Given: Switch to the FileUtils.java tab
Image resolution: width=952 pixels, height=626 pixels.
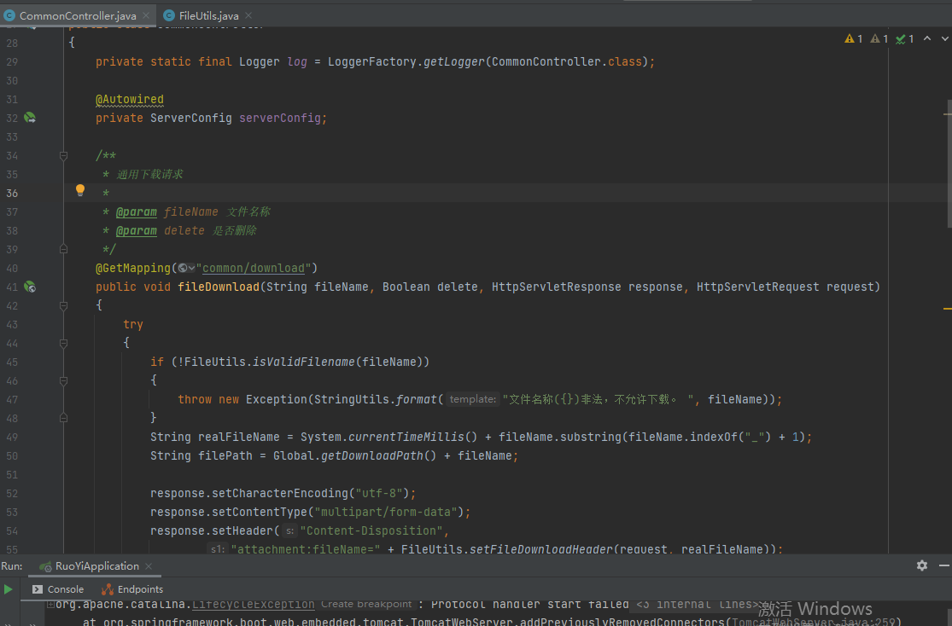Looking at the screenshot, I should pyautogui.click(x=208, y=15).
